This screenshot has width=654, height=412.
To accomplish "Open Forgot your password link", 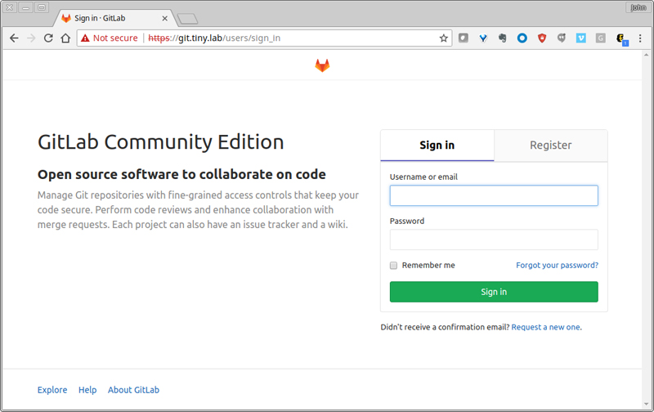I will (557, 265).
